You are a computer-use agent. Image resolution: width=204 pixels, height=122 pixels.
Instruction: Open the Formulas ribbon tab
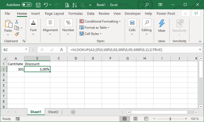[75, 14]
